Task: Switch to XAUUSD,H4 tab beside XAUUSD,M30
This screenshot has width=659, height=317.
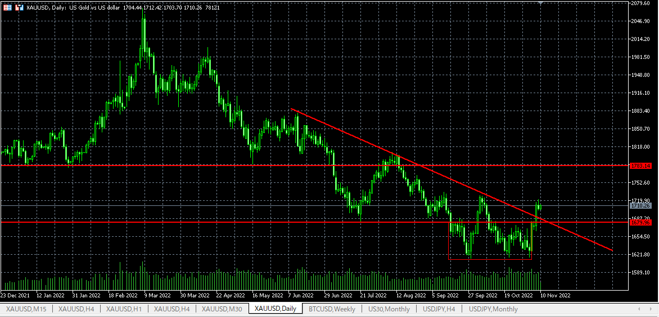Action: point(172,309)
